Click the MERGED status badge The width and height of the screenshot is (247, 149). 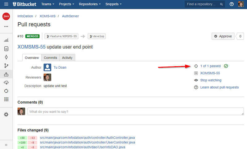pos(32,36)
